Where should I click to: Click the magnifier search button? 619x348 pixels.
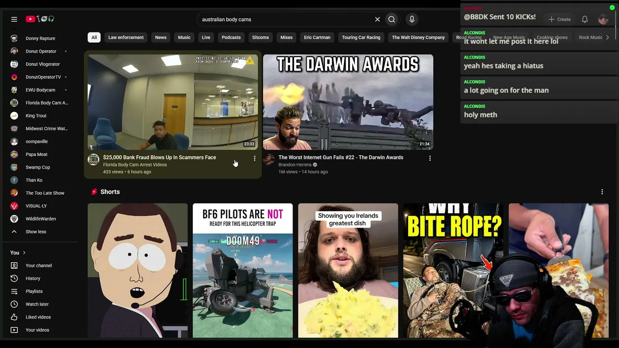392,19
